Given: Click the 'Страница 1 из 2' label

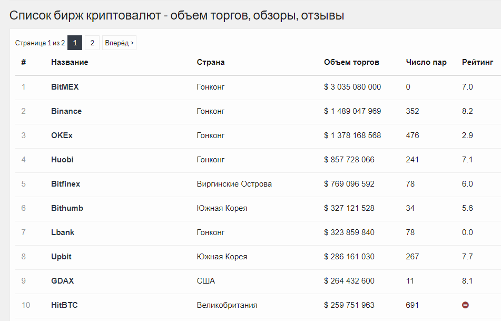Looking at the screenshot, I should click(40, 43).
